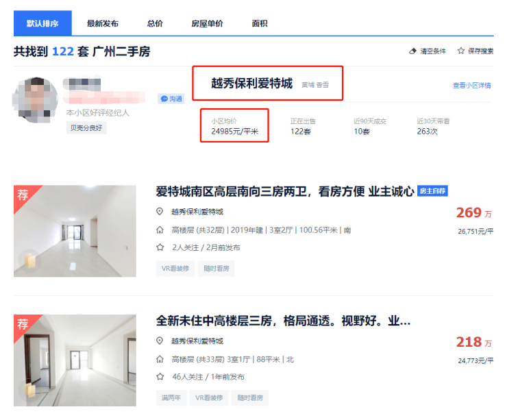Image resolution: width=507 pixels, height=418 pixels.
Task: Click the 黄埔 香雪 district text
Action: [315, 85]
